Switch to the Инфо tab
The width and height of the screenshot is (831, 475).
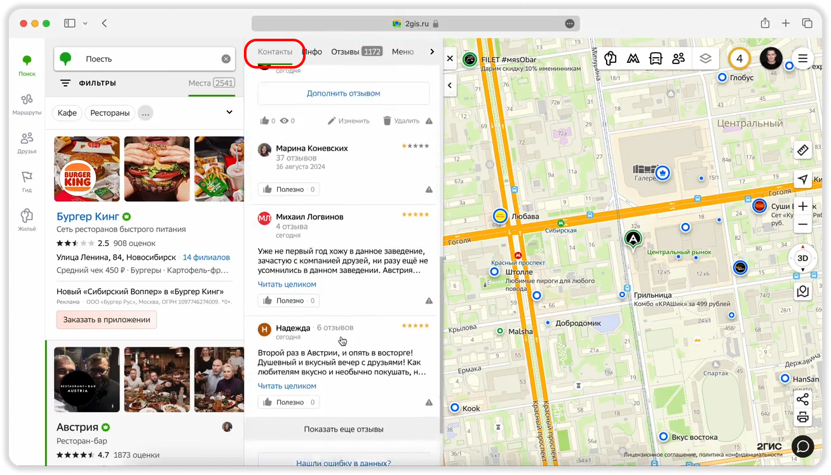(312, 52)
